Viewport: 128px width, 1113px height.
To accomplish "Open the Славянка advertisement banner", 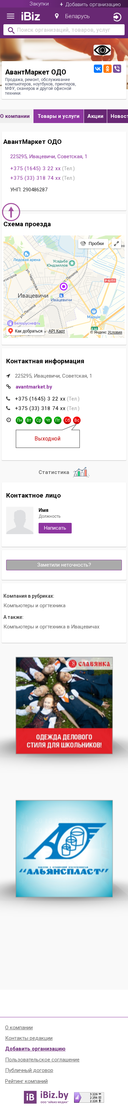I will pyautogui.click(x=64, y=705).
